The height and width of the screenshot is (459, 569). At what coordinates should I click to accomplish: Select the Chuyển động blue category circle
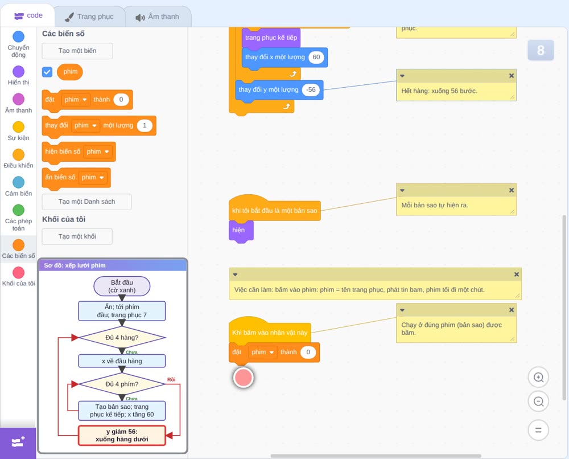19,36
